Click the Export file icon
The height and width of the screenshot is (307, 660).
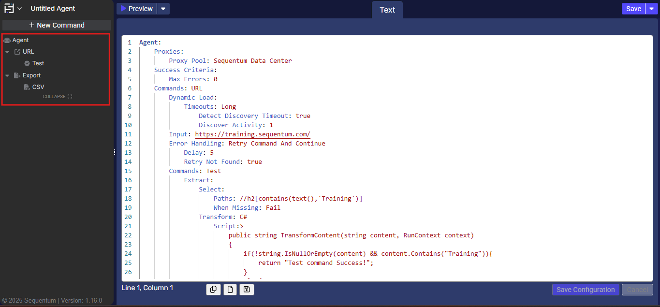[17, 75]
